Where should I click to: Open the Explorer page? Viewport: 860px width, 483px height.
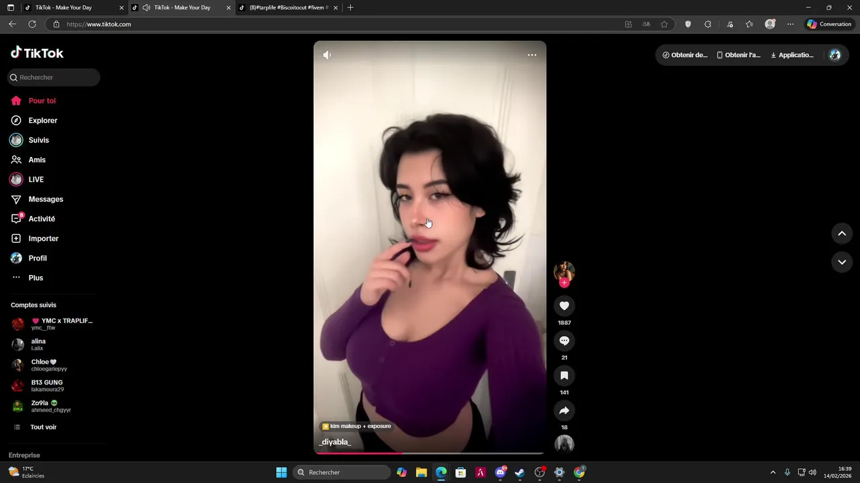click(42, 121)
